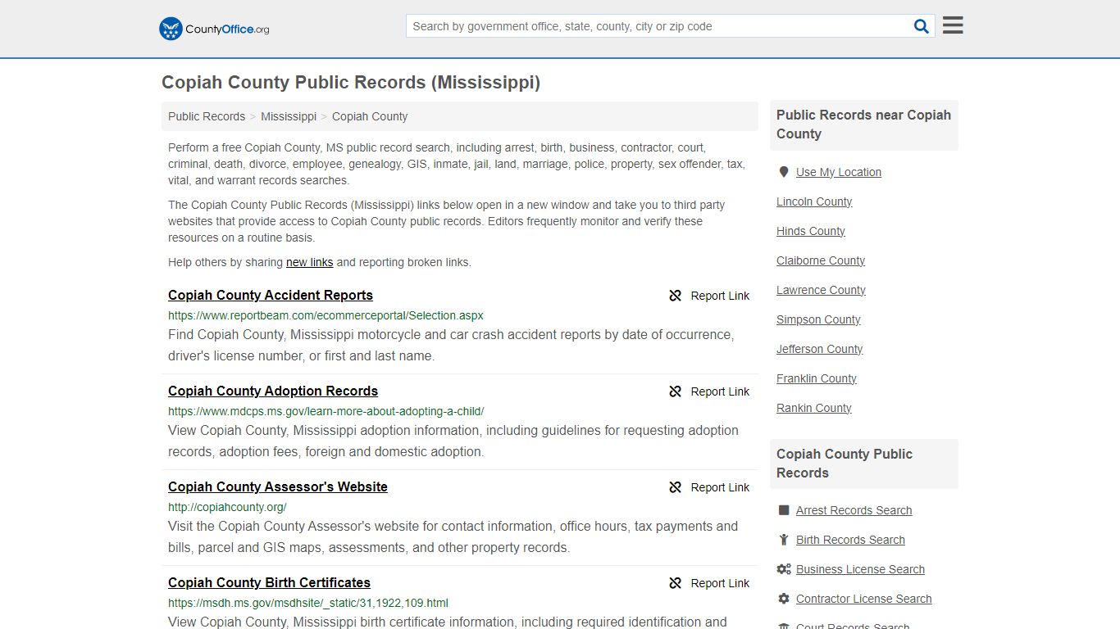The image size is (1120, 629).
Task: Open Hinds County records
Action: 811,231
